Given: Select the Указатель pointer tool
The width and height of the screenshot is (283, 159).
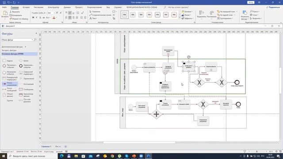Looking at the screenshot, I should click(95, 11).
